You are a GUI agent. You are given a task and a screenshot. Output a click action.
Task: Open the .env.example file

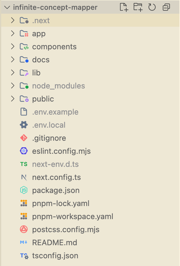(55, 112)
